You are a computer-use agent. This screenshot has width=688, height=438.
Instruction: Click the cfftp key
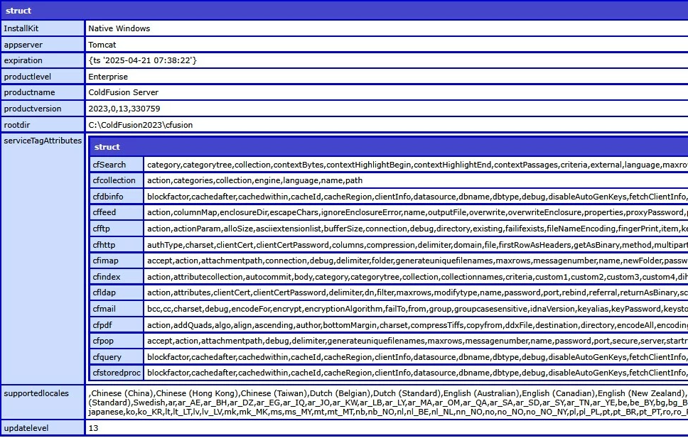(117, 229)
